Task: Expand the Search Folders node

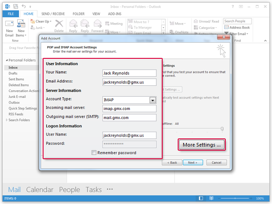Action: coord(6,120)
